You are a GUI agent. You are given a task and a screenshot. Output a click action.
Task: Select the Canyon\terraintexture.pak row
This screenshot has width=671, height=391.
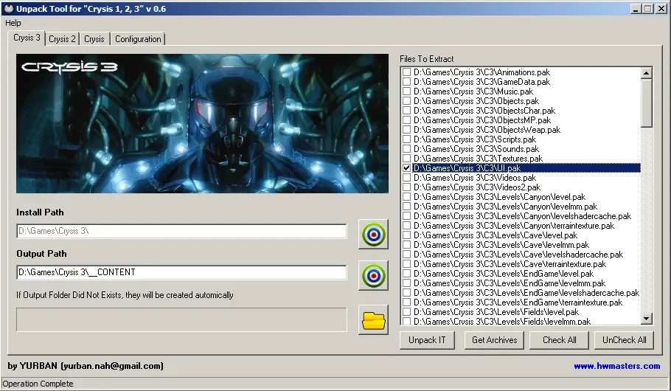[x=513, y=226]
